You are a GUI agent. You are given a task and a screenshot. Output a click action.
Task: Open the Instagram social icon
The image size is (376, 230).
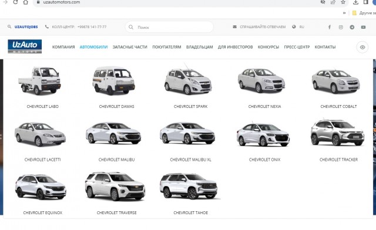pos(341,27)
